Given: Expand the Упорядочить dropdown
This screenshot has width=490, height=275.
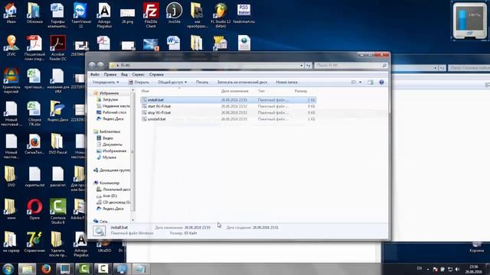Looking at the screenshot, I should pyautogui.click(x=106, y=82).
